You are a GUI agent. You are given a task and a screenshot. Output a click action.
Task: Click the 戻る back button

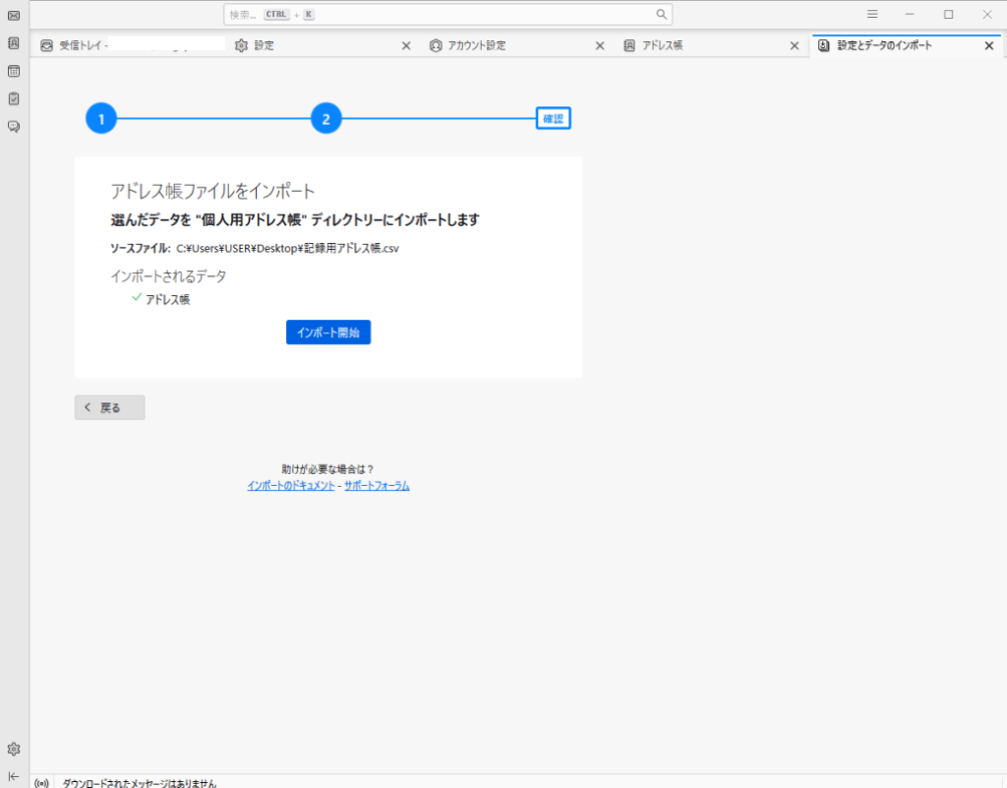110,407
